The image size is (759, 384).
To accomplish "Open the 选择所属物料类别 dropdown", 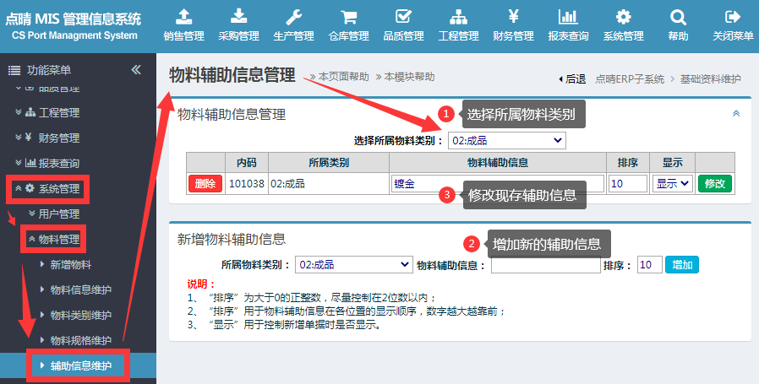I will pyautogui.click(x=506, y=140).
